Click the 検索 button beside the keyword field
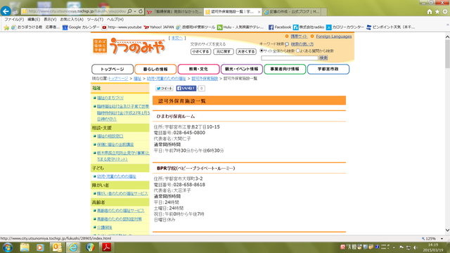Image resolution: width=450 pixels, height=253 pixels. [x=323, y=58]
